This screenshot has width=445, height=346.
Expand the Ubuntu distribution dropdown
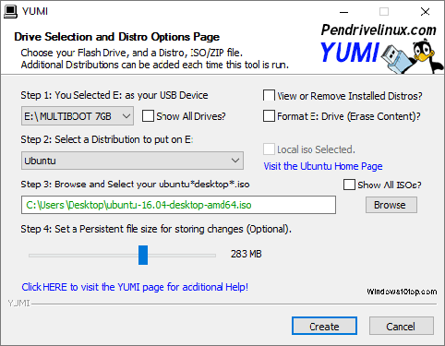132,161
